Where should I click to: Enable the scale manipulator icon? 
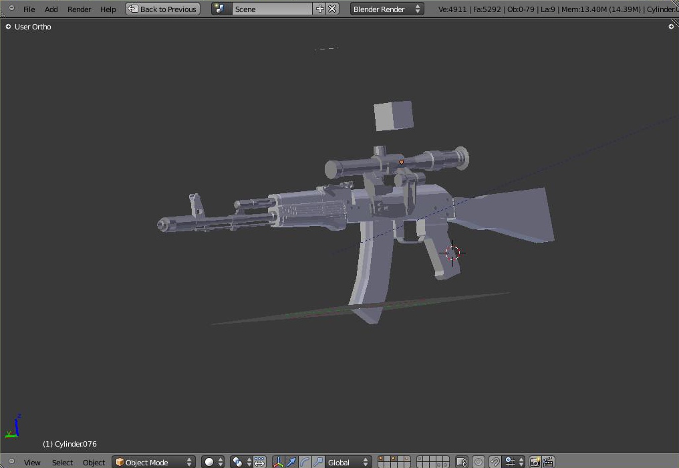point(317,463)
